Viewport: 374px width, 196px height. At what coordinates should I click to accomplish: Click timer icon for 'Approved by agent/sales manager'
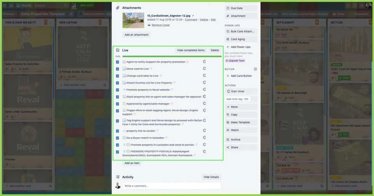[205, 103]
